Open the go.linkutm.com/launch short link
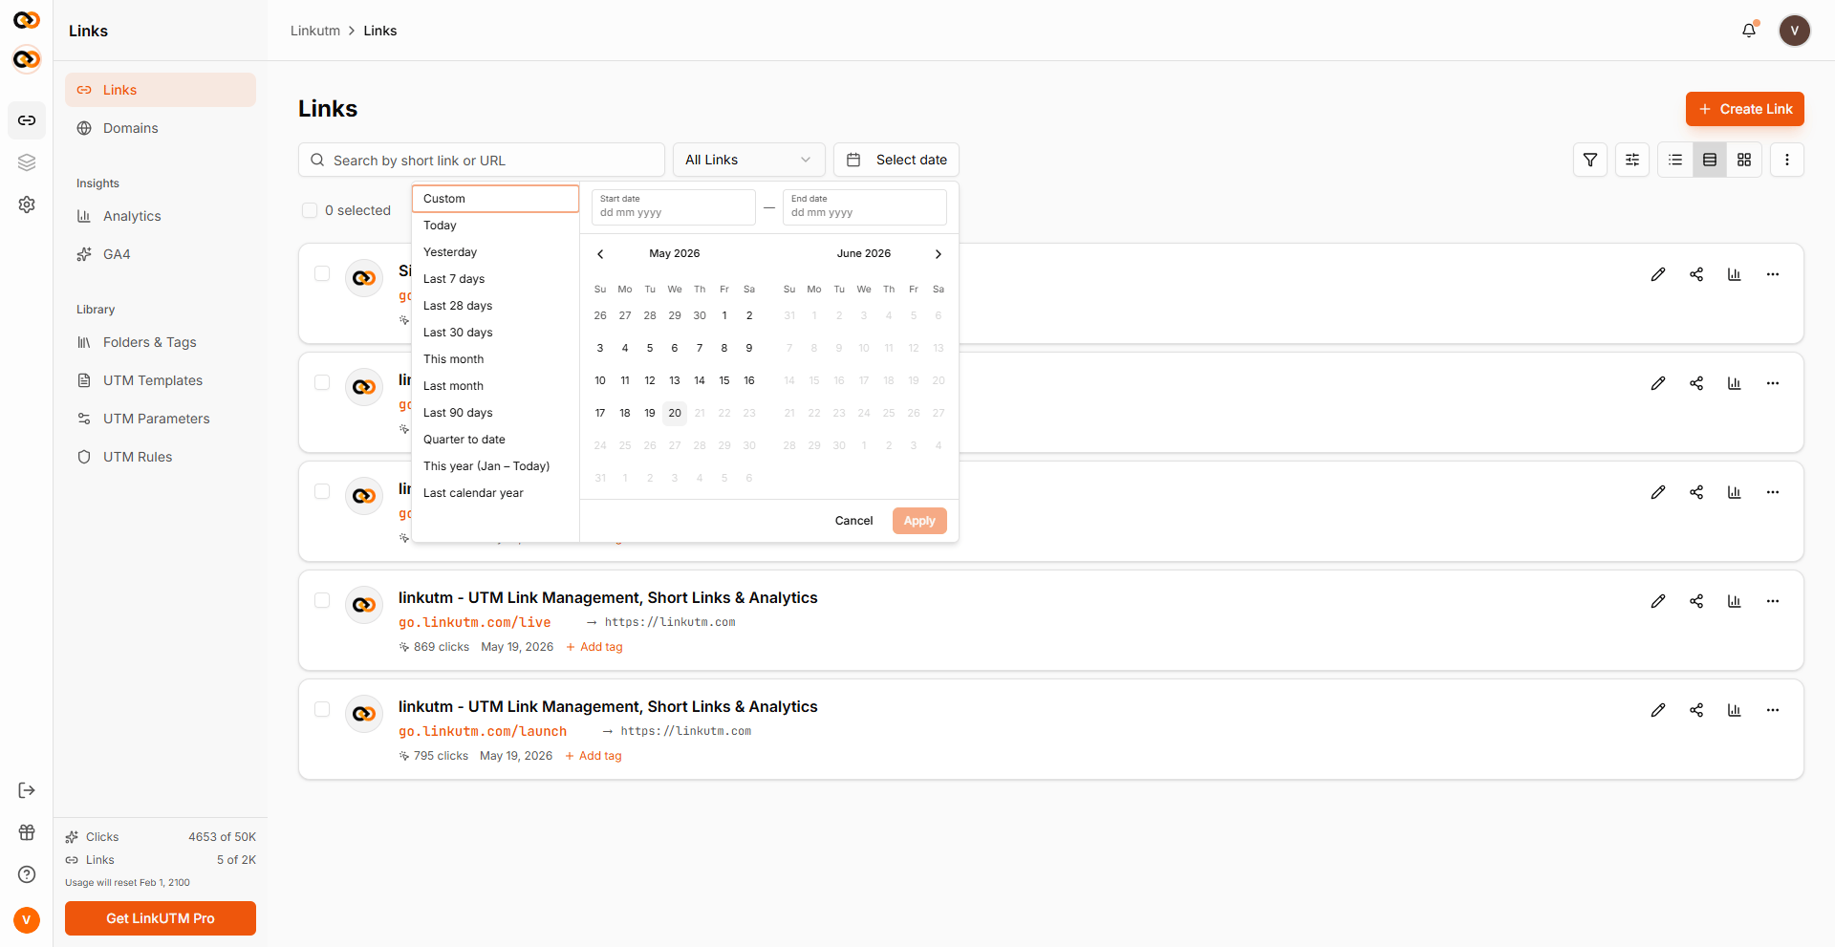 tap(483, 731)
